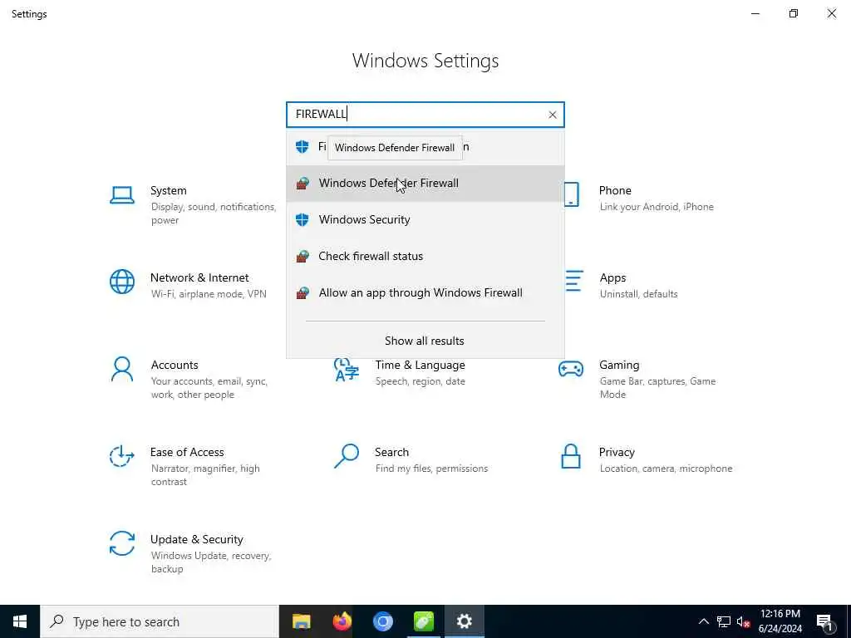Click the Network & Internet globe icon

[x=122, y=282]
